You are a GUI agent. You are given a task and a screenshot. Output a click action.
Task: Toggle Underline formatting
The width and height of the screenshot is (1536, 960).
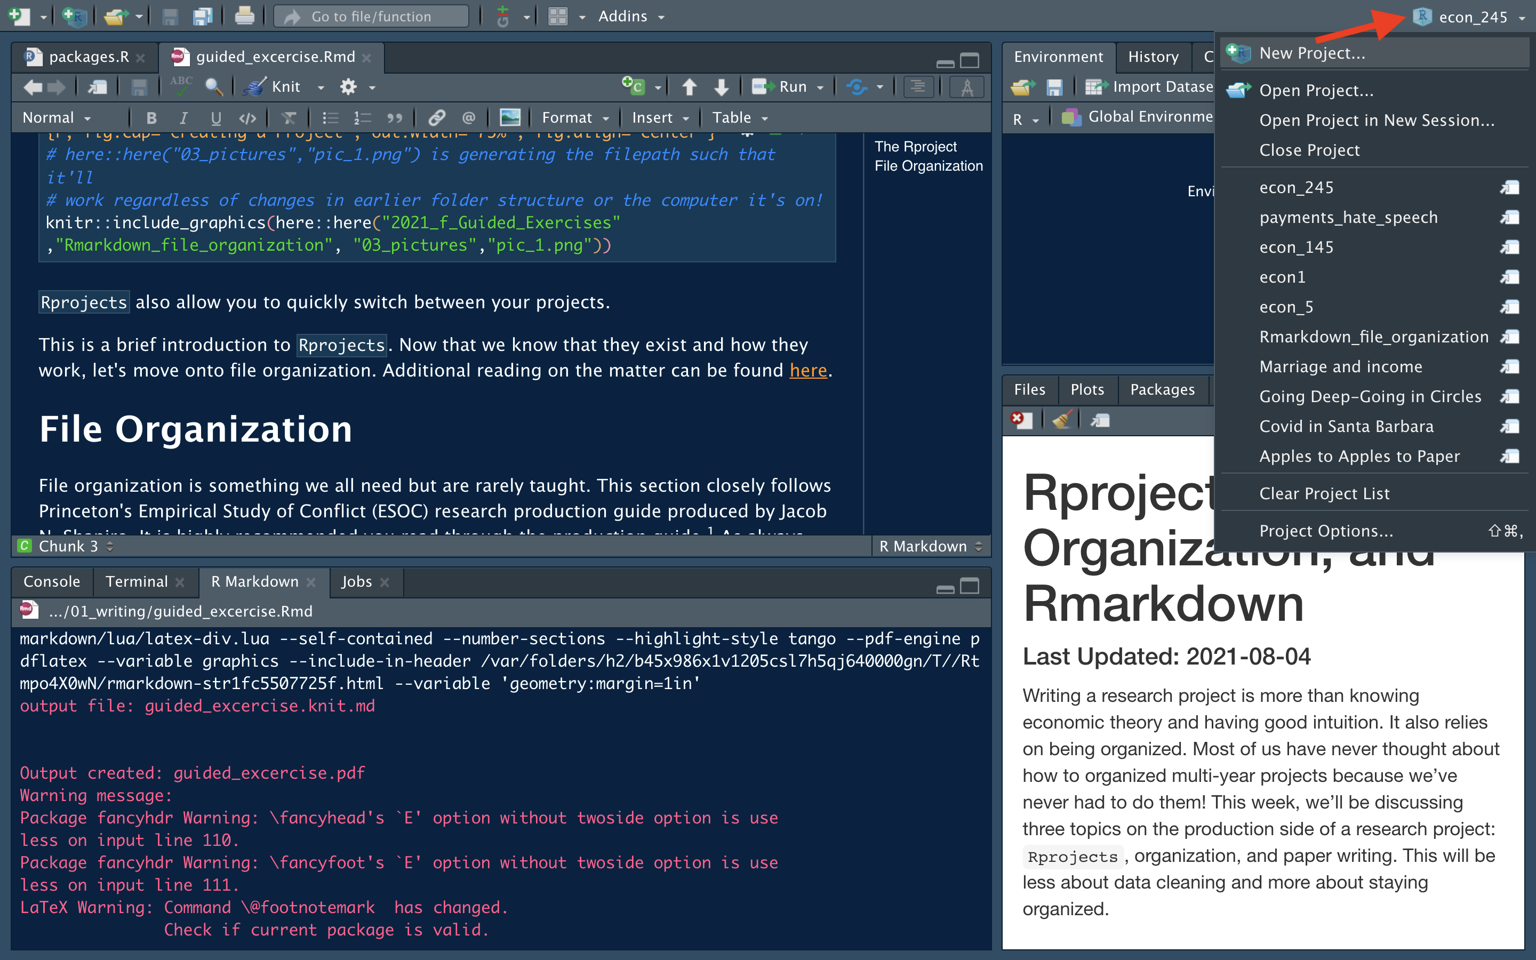pyautogui.click(x=216, y=118)
